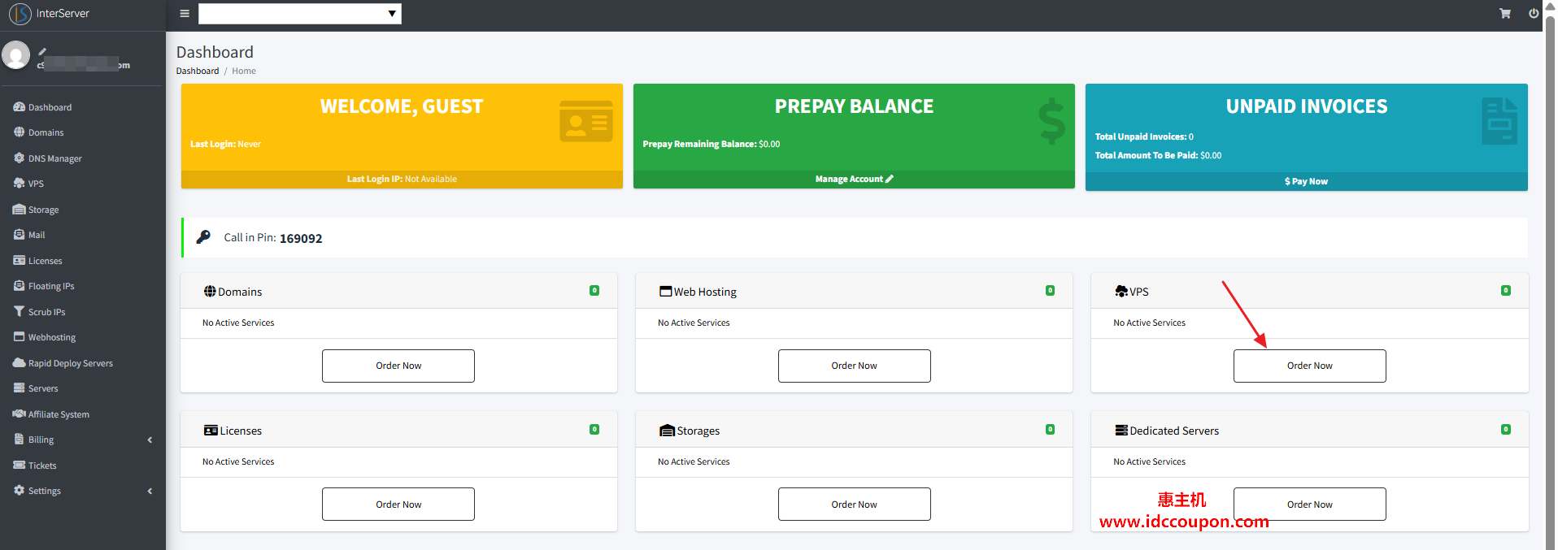The height and width of the screenshot is (550, 1558).
Task: Click the Billing document icon
Action: point(19,439)
